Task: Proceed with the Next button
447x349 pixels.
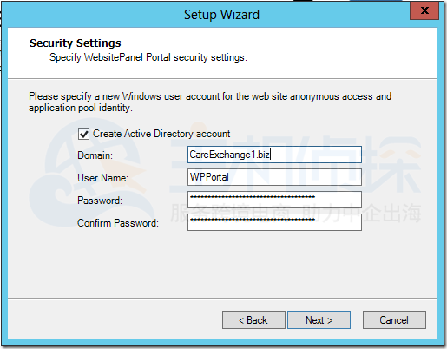Action: [x=319, y=320]
